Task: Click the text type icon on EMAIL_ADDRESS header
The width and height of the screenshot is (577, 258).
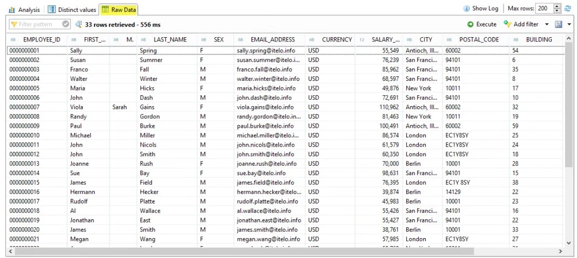Action: 240,40
